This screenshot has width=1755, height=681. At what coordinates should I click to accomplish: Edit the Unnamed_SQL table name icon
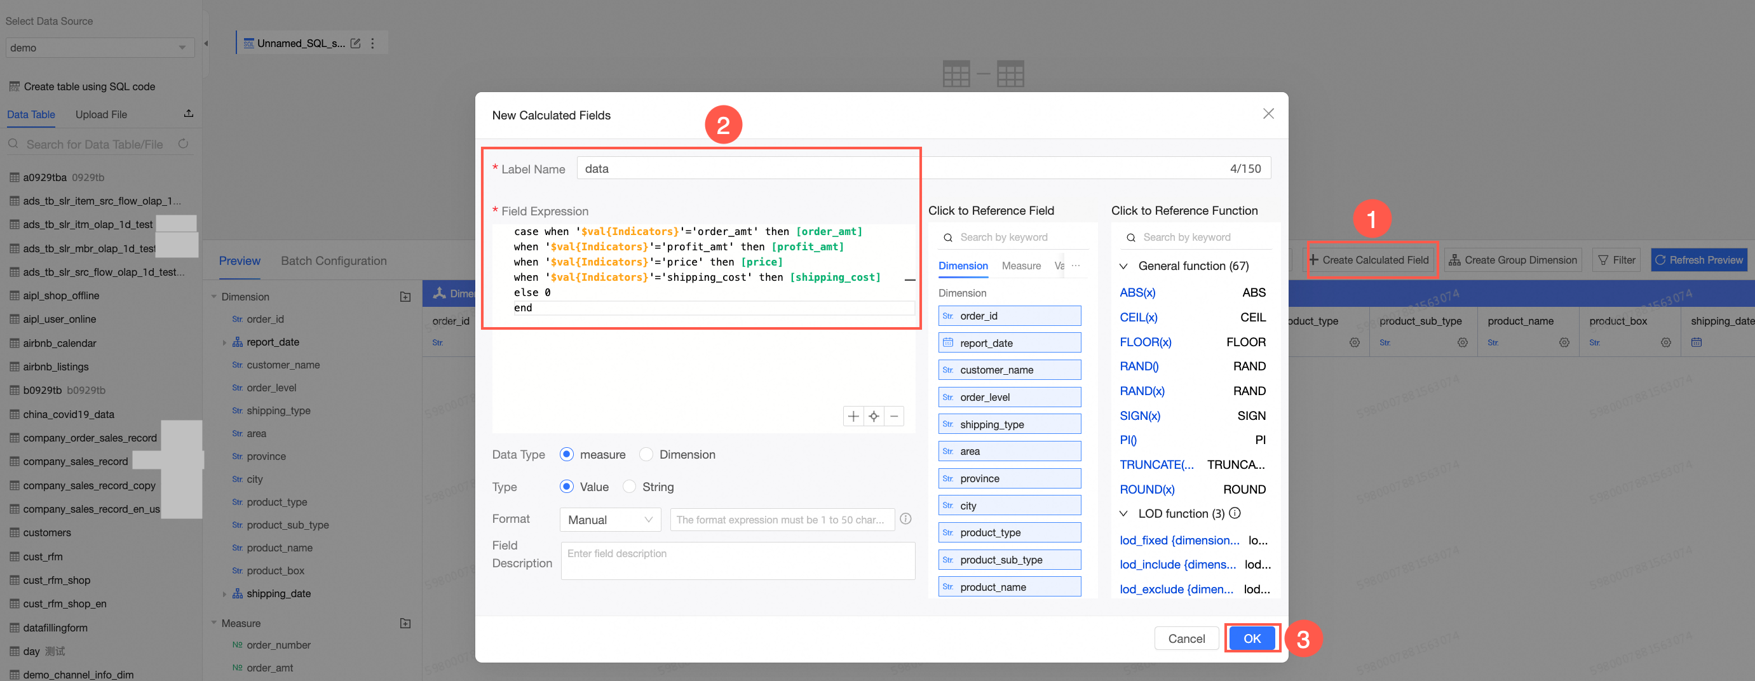[355, 44]
